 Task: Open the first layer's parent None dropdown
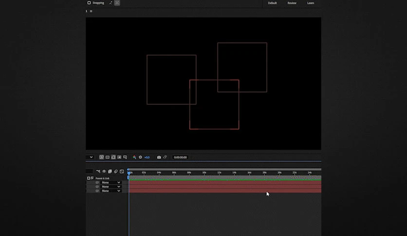click(111, 182)
